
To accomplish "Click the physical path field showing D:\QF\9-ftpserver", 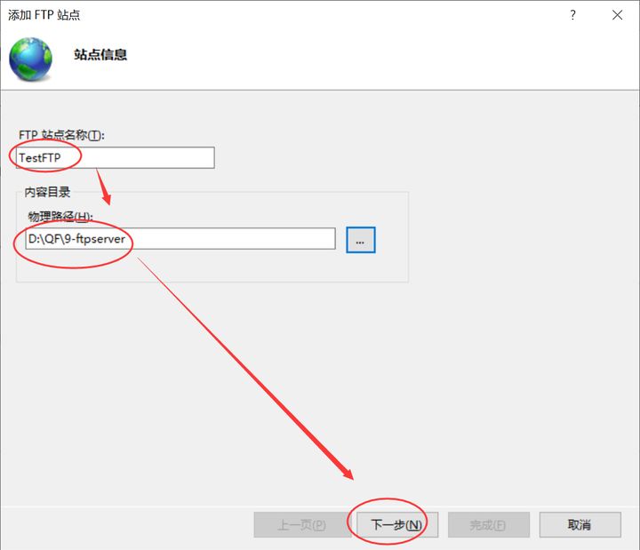I will click(222, 239).
